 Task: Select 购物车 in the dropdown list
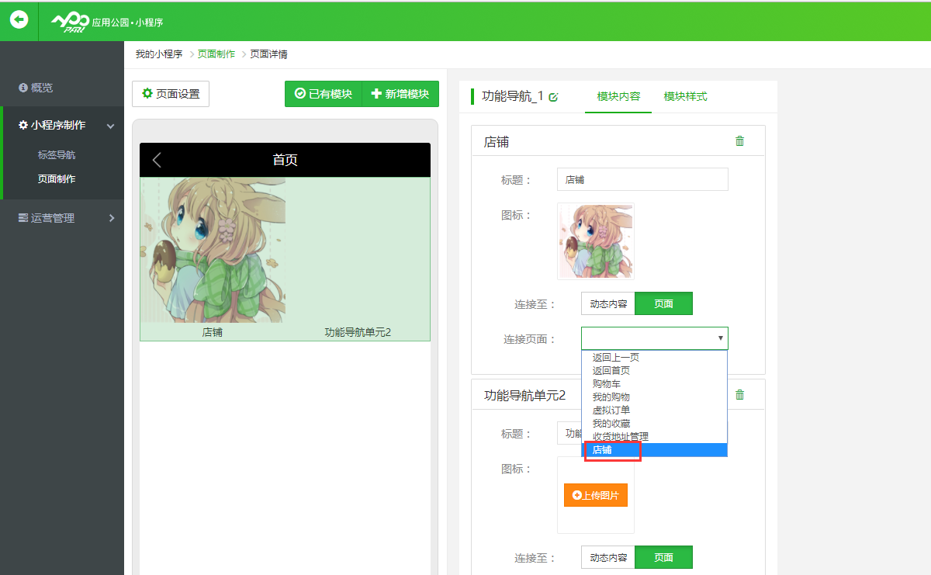point(607,384)
